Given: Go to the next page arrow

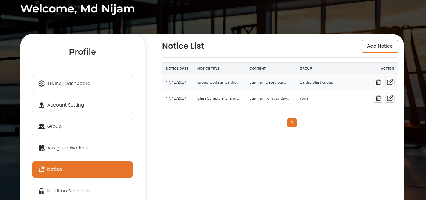Looking at the screenshot, I should (x=304, y=123).
